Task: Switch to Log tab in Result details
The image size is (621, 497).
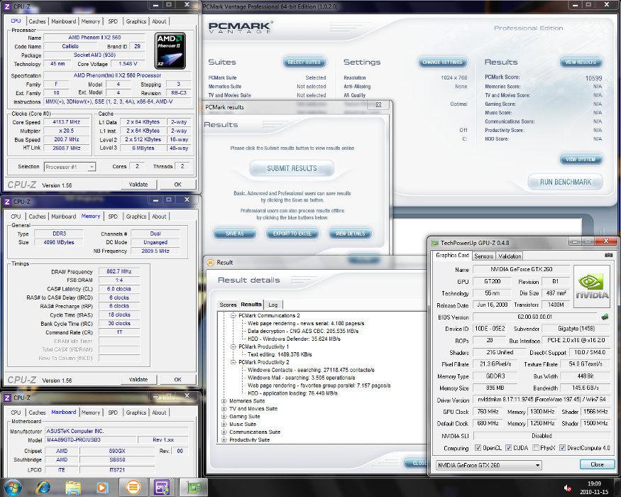Action: 273,305
